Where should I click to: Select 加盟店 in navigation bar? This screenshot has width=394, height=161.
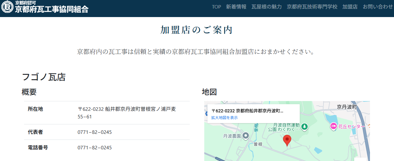350,7
